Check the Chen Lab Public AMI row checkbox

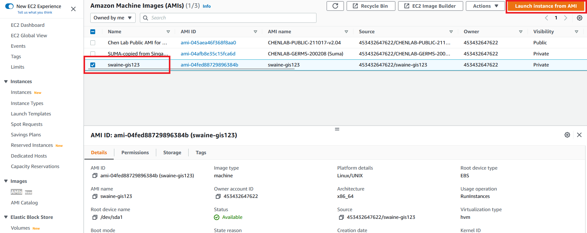pos(93,43)
